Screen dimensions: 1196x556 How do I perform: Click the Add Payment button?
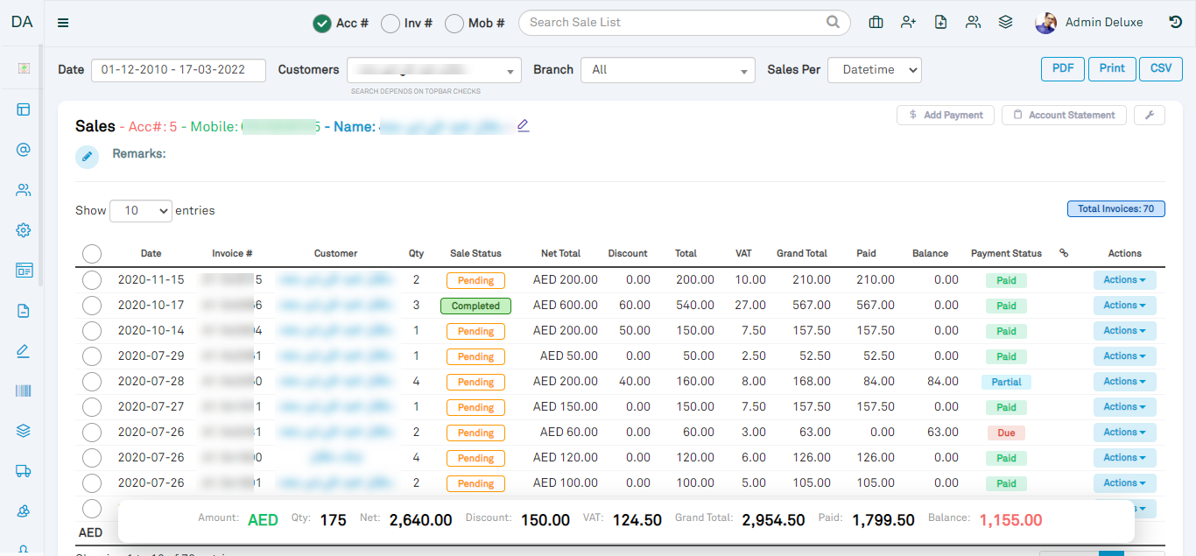pos(946,115)
